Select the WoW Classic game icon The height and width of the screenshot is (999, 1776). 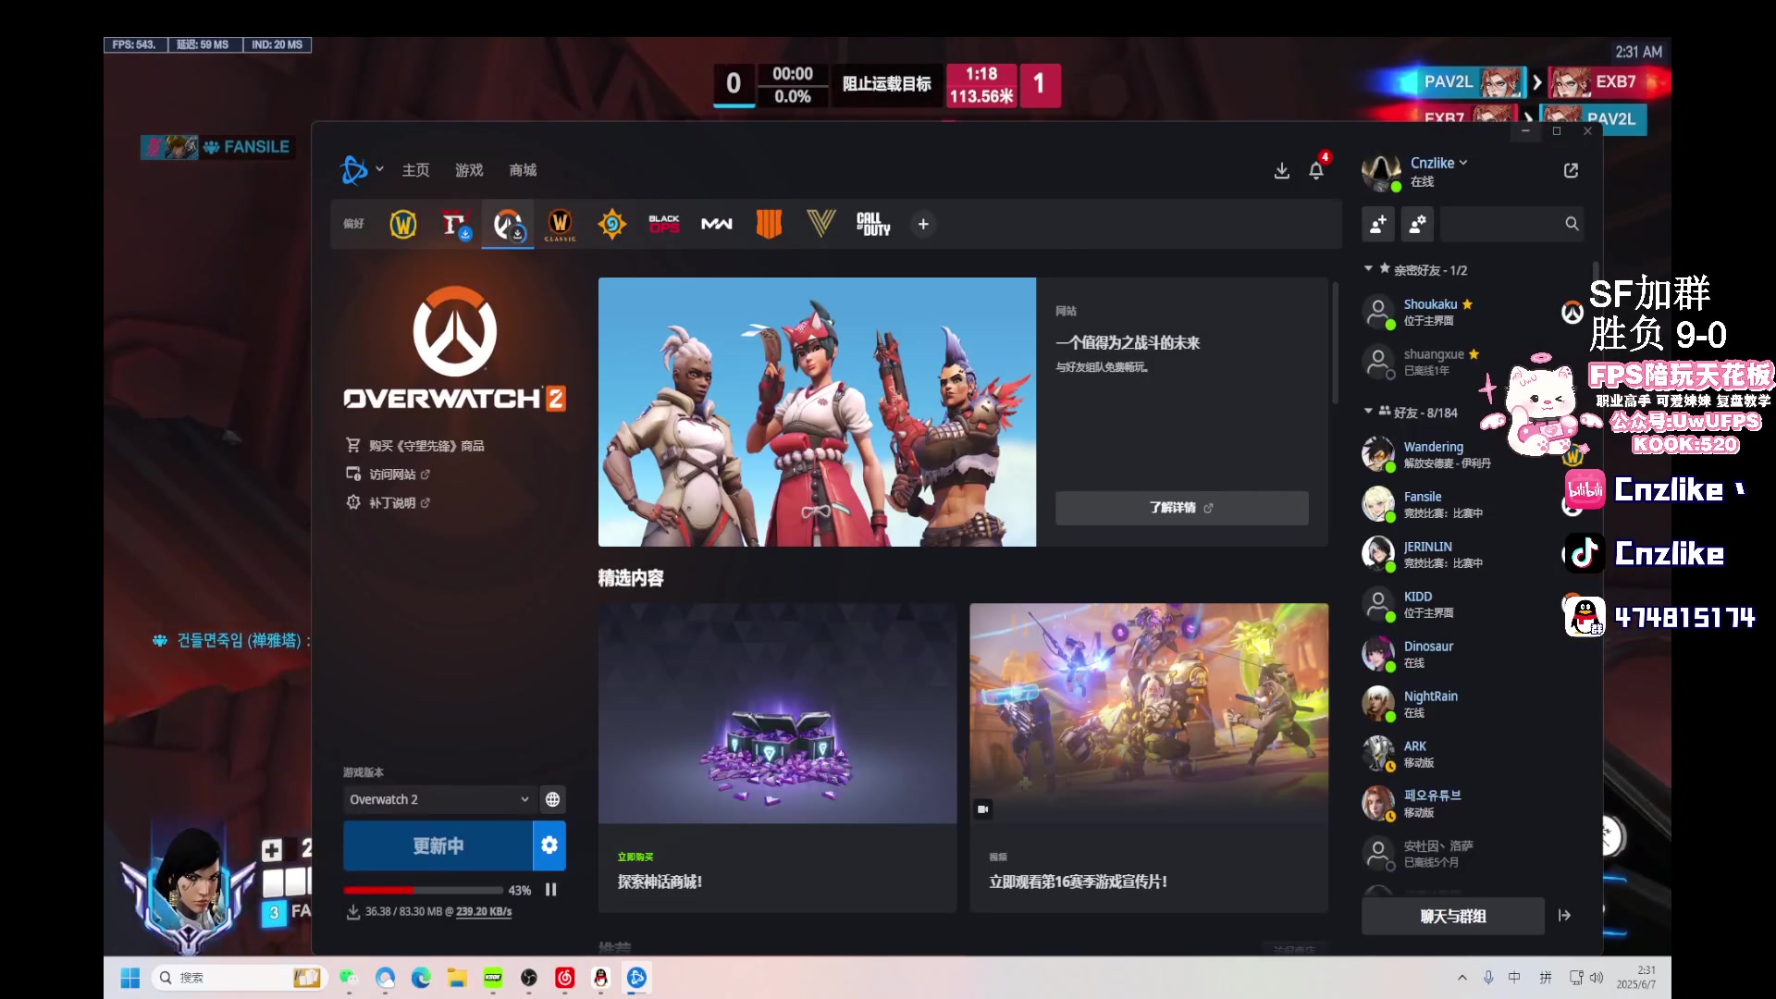(560, 224)
